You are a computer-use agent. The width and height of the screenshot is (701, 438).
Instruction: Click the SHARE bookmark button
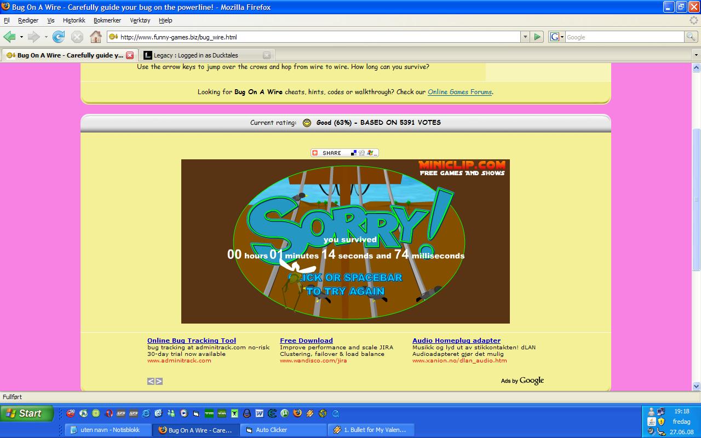(344, 153)
